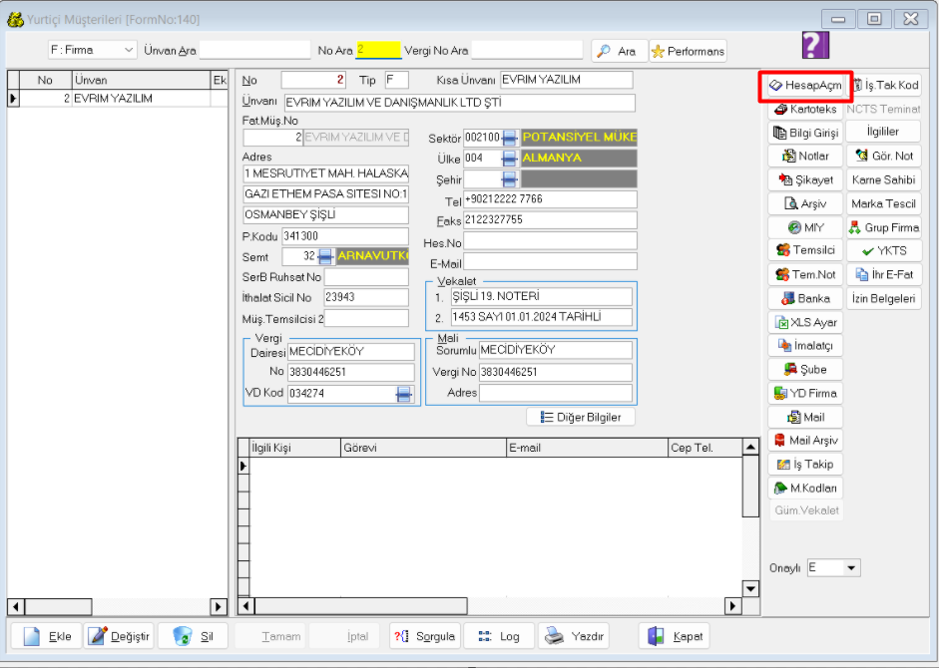Open M.Kodları codes button

click(x=805, y=489)
